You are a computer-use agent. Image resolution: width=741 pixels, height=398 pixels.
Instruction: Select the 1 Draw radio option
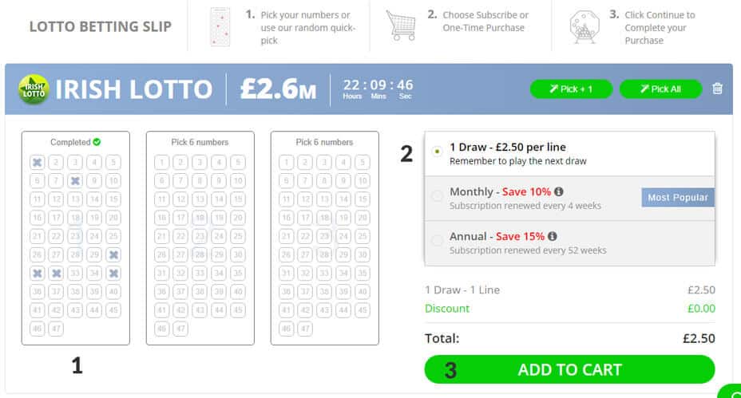tap(437, 152)
